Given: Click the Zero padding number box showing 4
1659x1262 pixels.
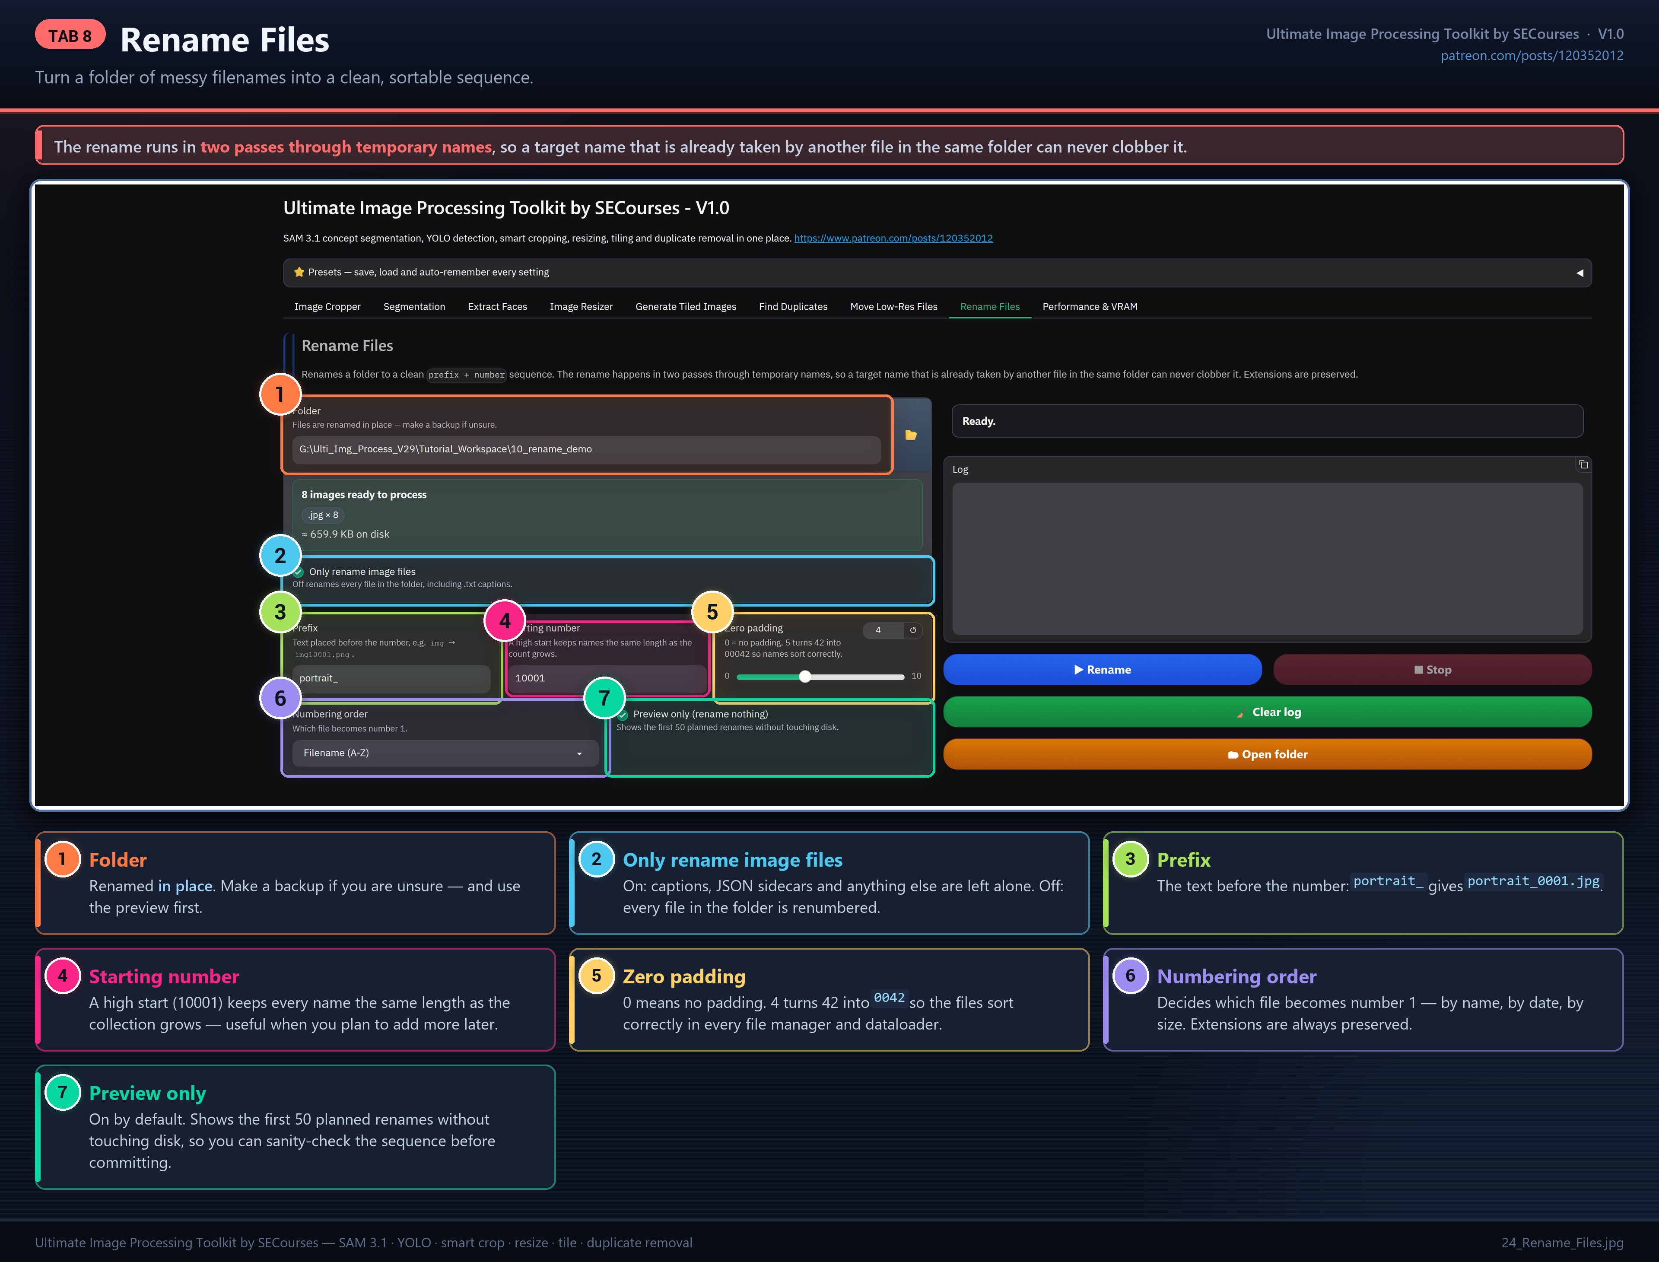Looking at the screenshot, I should click(x=883, y=630).
